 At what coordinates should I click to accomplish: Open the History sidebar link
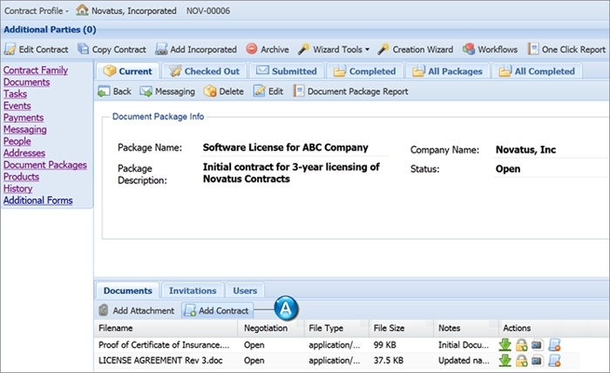(18, 188)
